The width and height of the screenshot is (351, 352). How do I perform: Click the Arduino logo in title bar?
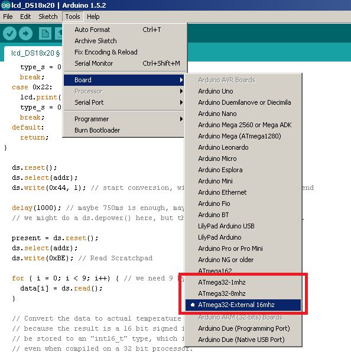5,5
